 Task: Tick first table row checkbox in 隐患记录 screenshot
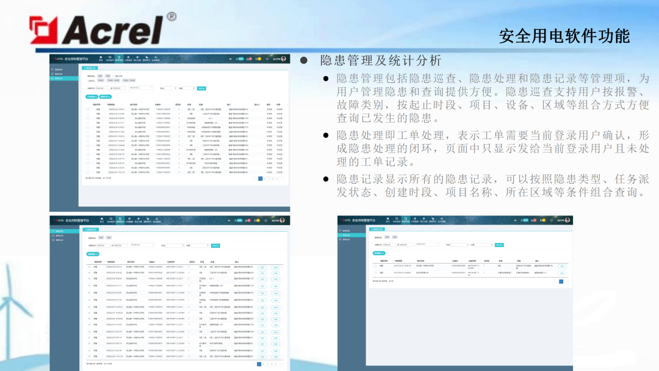point(88,109)
